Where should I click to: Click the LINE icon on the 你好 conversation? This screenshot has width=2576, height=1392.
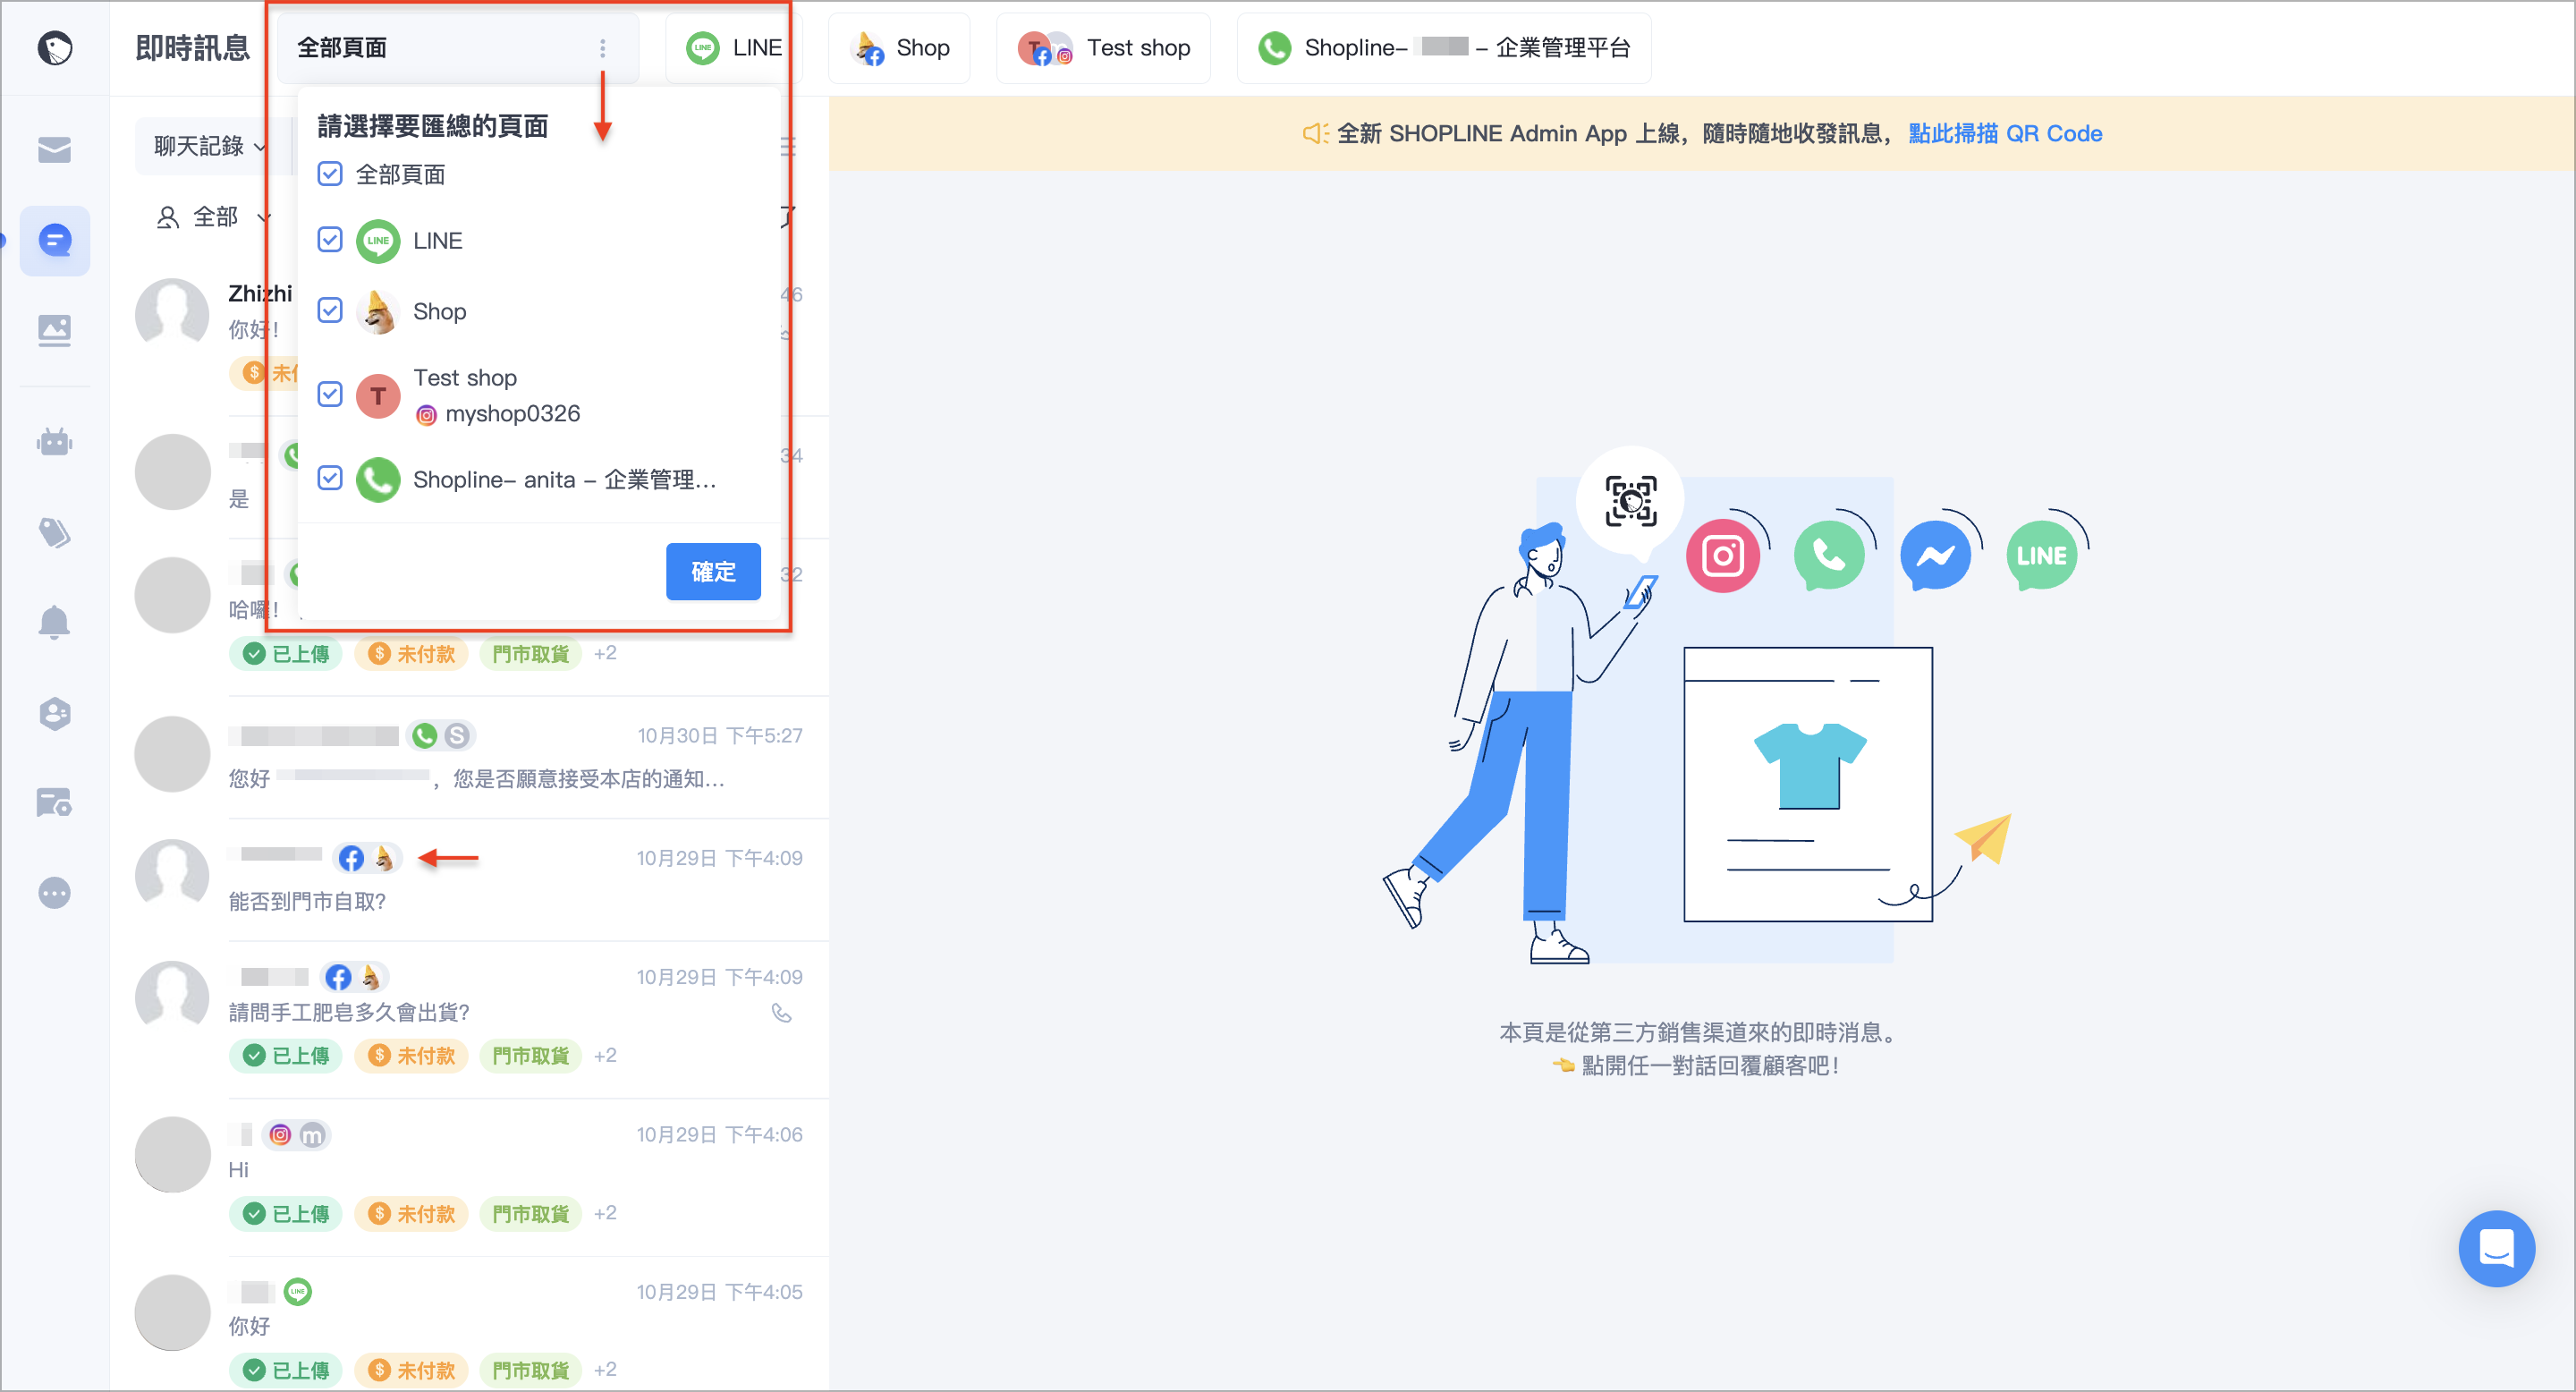pyautogui.click(x=298, y=1292)
